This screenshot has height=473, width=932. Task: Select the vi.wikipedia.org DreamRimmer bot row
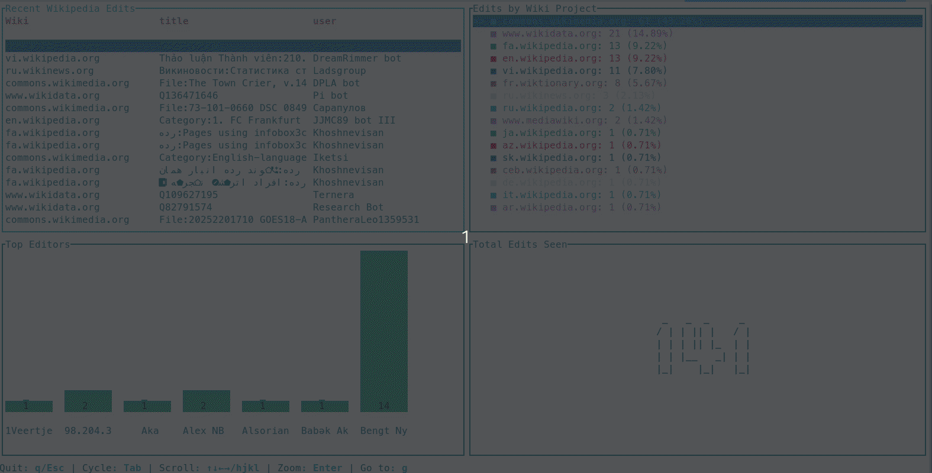(233, 59)
